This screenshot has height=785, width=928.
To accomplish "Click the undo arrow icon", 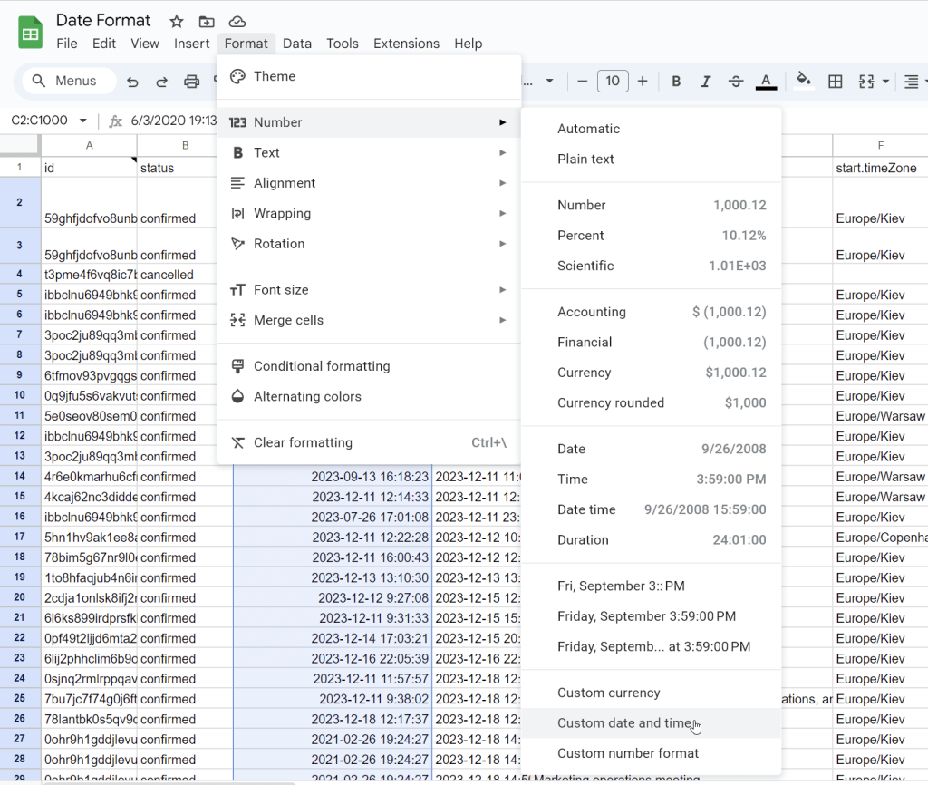I will tap(132, 81).
